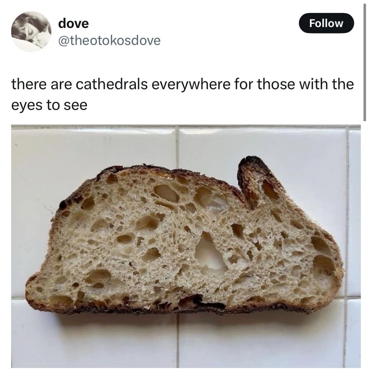Click the big air pocket near top crust

click(x=167, y=192)
